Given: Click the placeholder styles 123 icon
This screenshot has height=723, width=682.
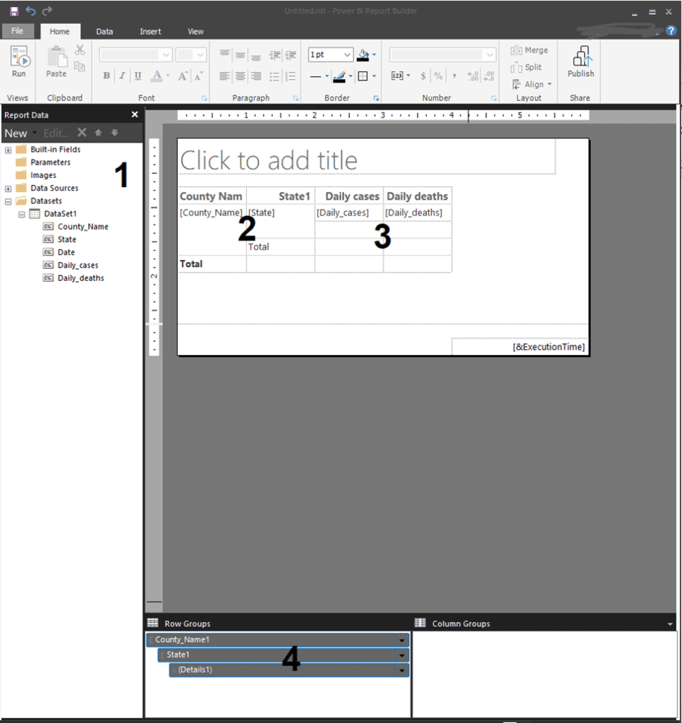Looking at the screenshot, I should [397, 76].
